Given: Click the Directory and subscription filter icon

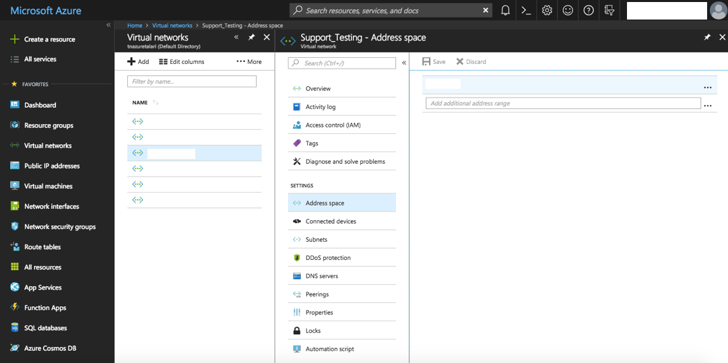Looking at the screenshot, I should 609,10.
